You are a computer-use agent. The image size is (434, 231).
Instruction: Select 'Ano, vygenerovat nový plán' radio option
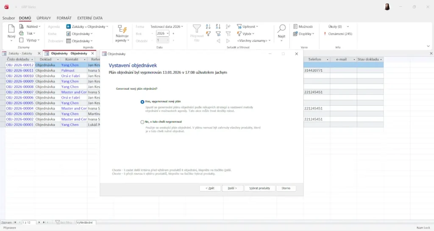coord(142,102)
